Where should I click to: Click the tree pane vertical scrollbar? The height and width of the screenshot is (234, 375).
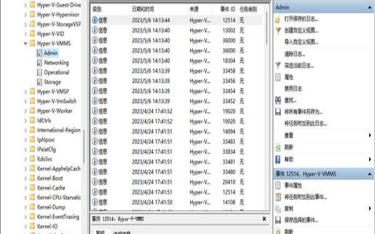[84, 147]
